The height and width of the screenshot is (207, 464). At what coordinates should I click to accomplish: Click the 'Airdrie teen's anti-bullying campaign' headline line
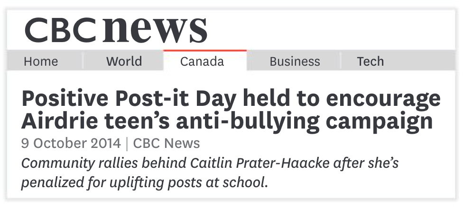pos(227,121)
